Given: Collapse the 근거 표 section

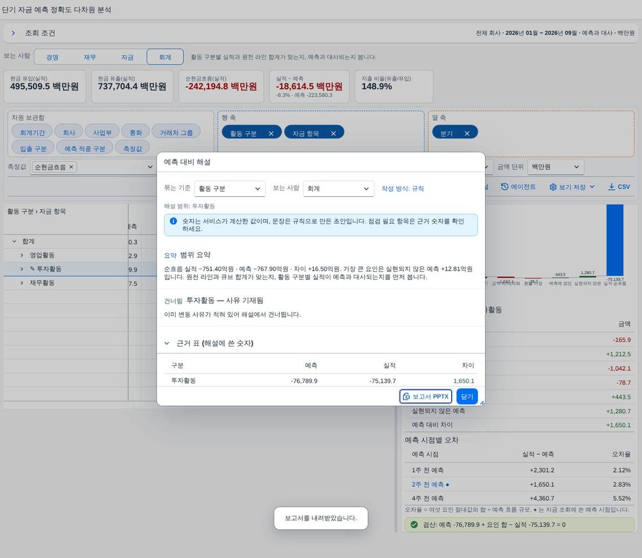Looking at the screenshot, I should tap(167, 343).
